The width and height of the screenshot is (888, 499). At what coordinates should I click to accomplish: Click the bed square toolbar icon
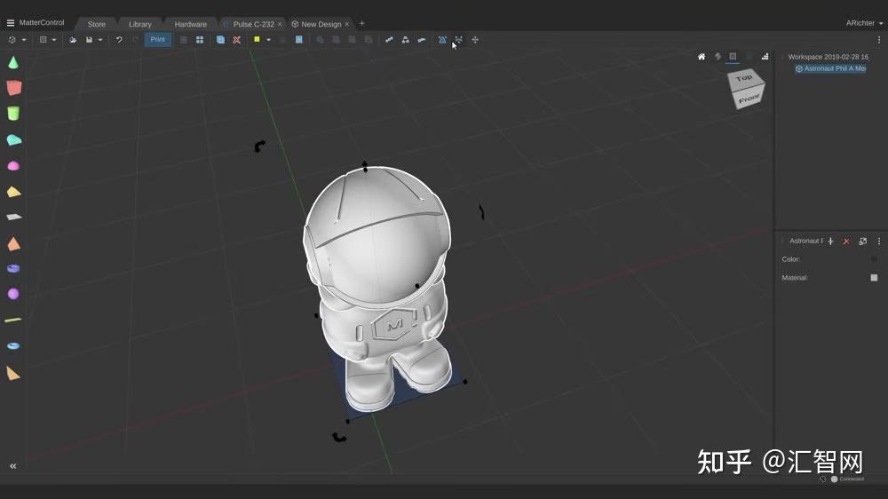coord(43,40)
